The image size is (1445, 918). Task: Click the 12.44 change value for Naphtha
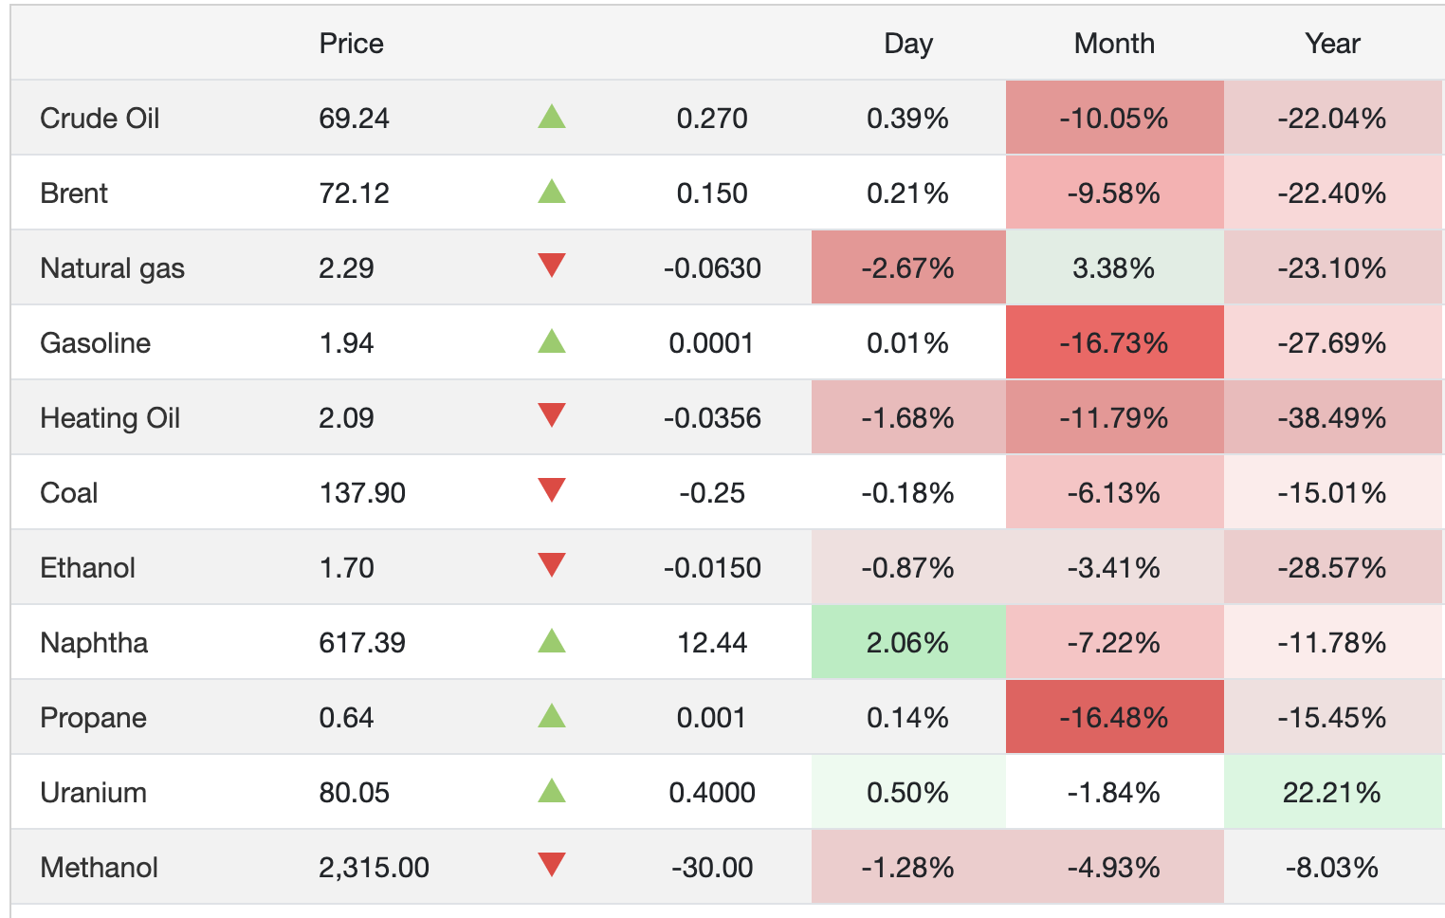coord(712,643)
